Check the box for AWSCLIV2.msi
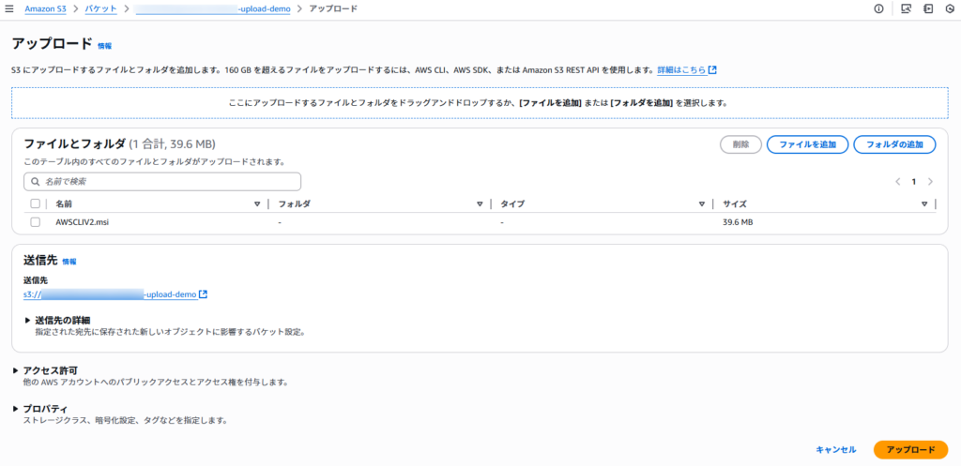 [36, 222]
